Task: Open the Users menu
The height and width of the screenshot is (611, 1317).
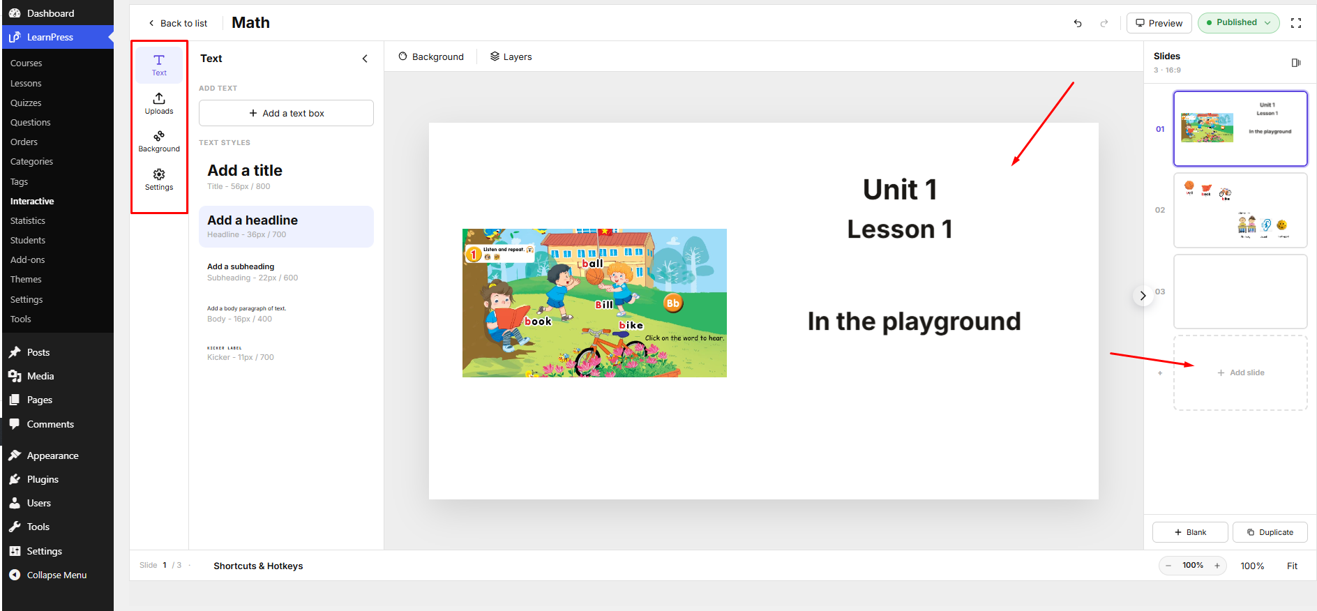Action: point(58,503)
